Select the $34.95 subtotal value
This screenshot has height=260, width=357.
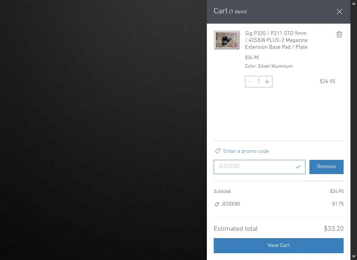(337, 191)
